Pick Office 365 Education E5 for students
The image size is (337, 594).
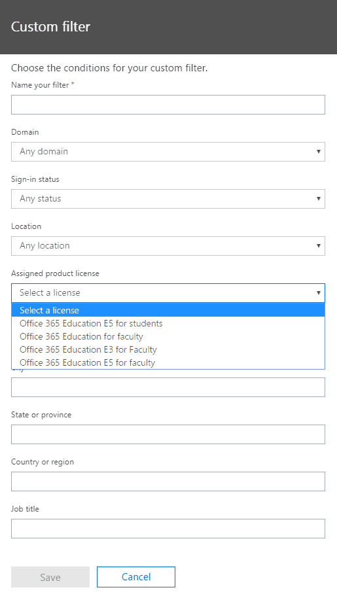pyautogui.click(x=168, y=323)
